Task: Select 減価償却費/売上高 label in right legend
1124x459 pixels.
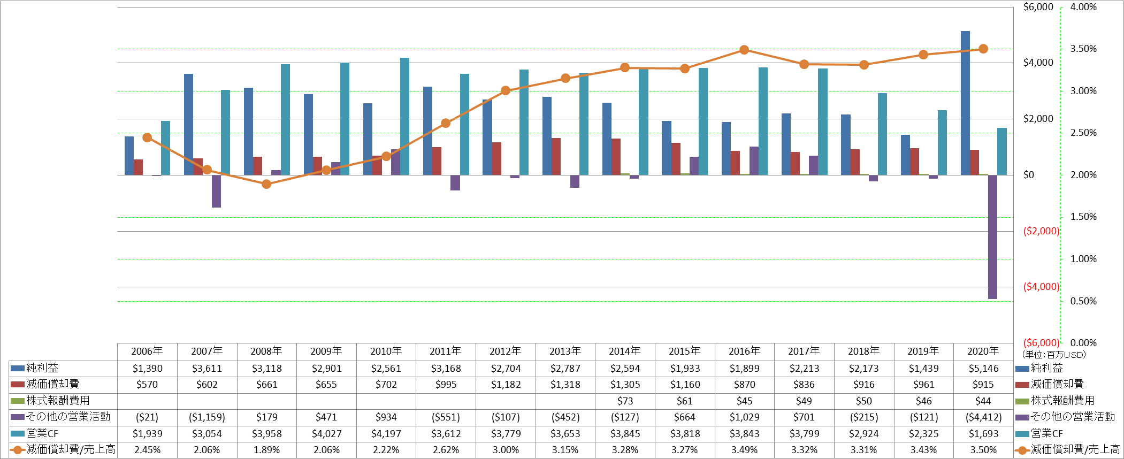Action: [x=1075, y=449]
